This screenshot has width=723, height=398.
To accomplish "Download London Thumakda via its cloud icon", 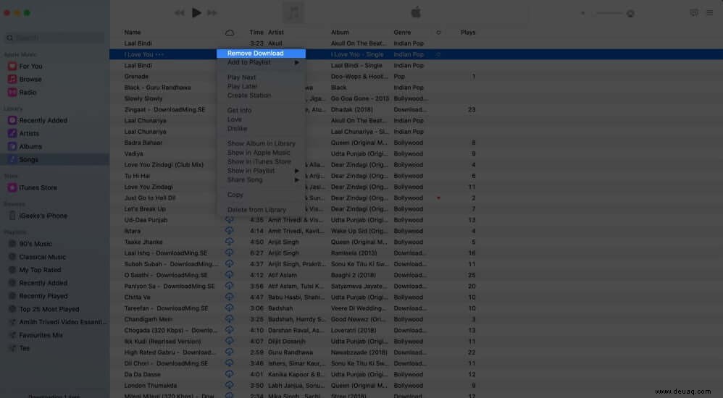I will pyautogui.click(x=229, y=386).
